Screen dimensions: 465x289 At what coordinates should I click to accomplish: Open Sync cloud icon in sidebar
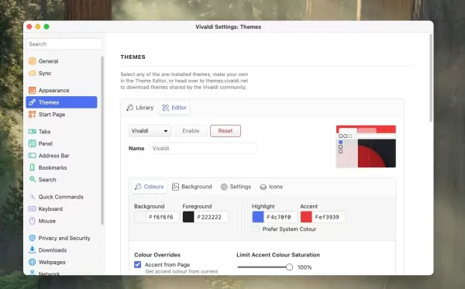(x=32, y=73)
